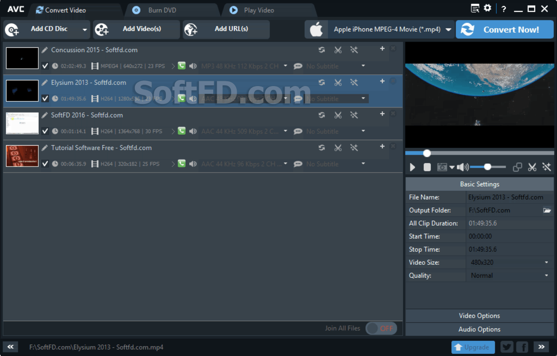
Task: Collapse panel with left double-arrow button
Action: [x=10, y=347]
